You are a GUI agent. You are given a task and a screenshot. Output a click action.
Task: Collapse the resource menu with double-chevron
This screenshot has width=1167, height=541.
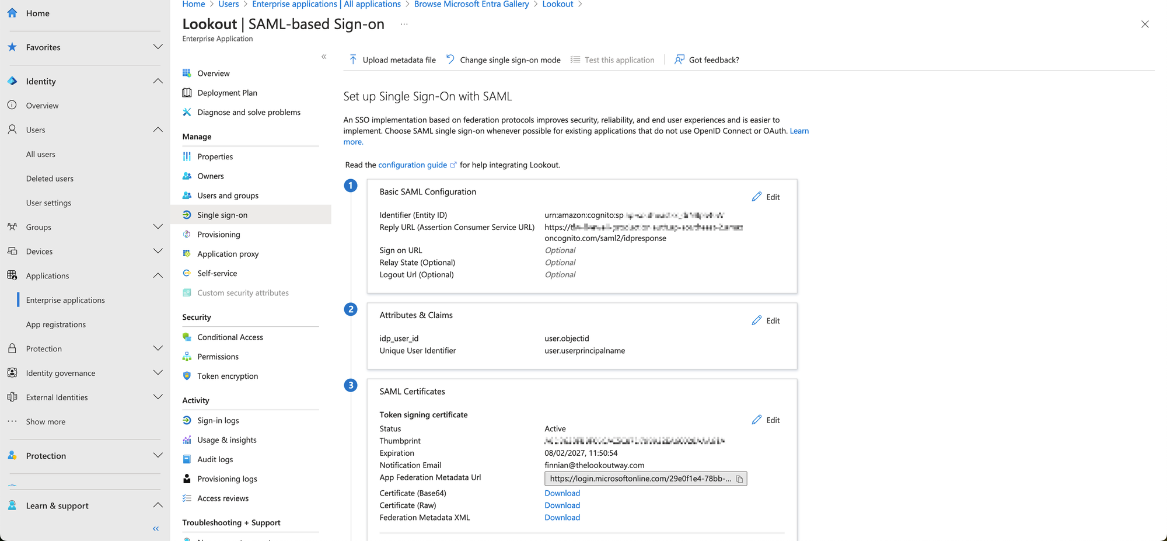pyautogui.click(x=324, y=57)
